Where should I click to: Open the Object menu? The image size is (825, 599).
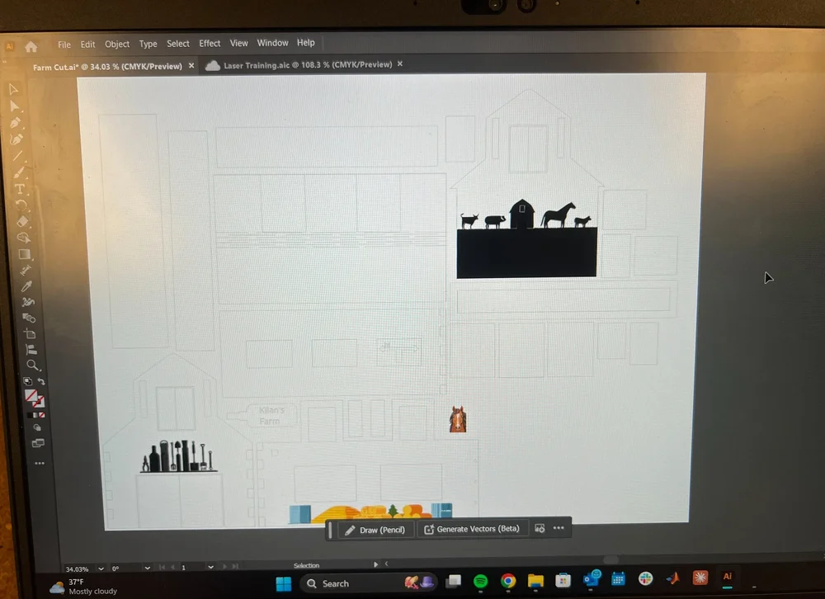tap(116, 44)
